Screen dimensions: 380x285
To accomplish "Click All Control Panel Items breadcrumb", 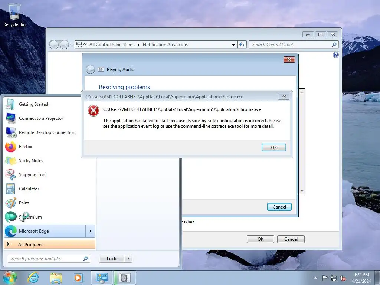I will pyautogui.click(x=112, y=45).
